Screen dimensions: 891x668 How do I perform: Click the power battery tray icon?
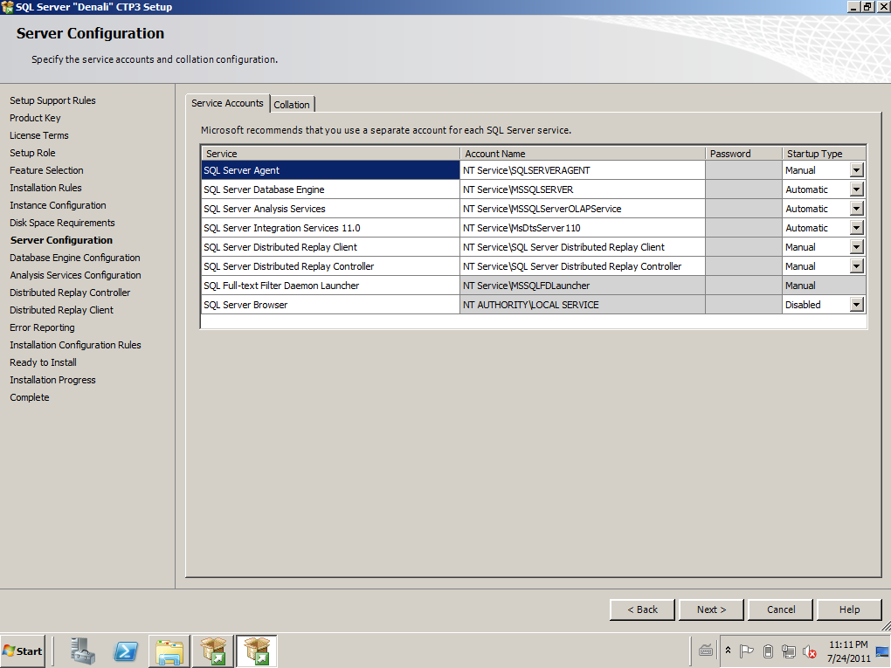pos(768,651)
